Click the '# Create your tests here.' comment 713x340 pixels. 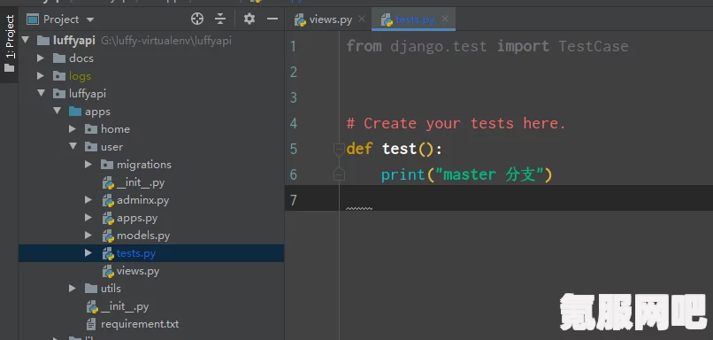[x=456, y=123]
